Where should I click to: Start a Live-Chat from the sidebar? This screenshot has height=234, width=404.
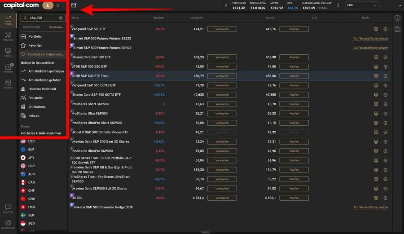point(8,208)
